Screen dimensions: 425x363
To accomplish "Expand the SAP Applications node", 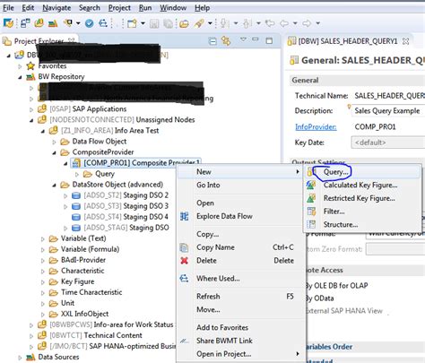I will [31, 109].
